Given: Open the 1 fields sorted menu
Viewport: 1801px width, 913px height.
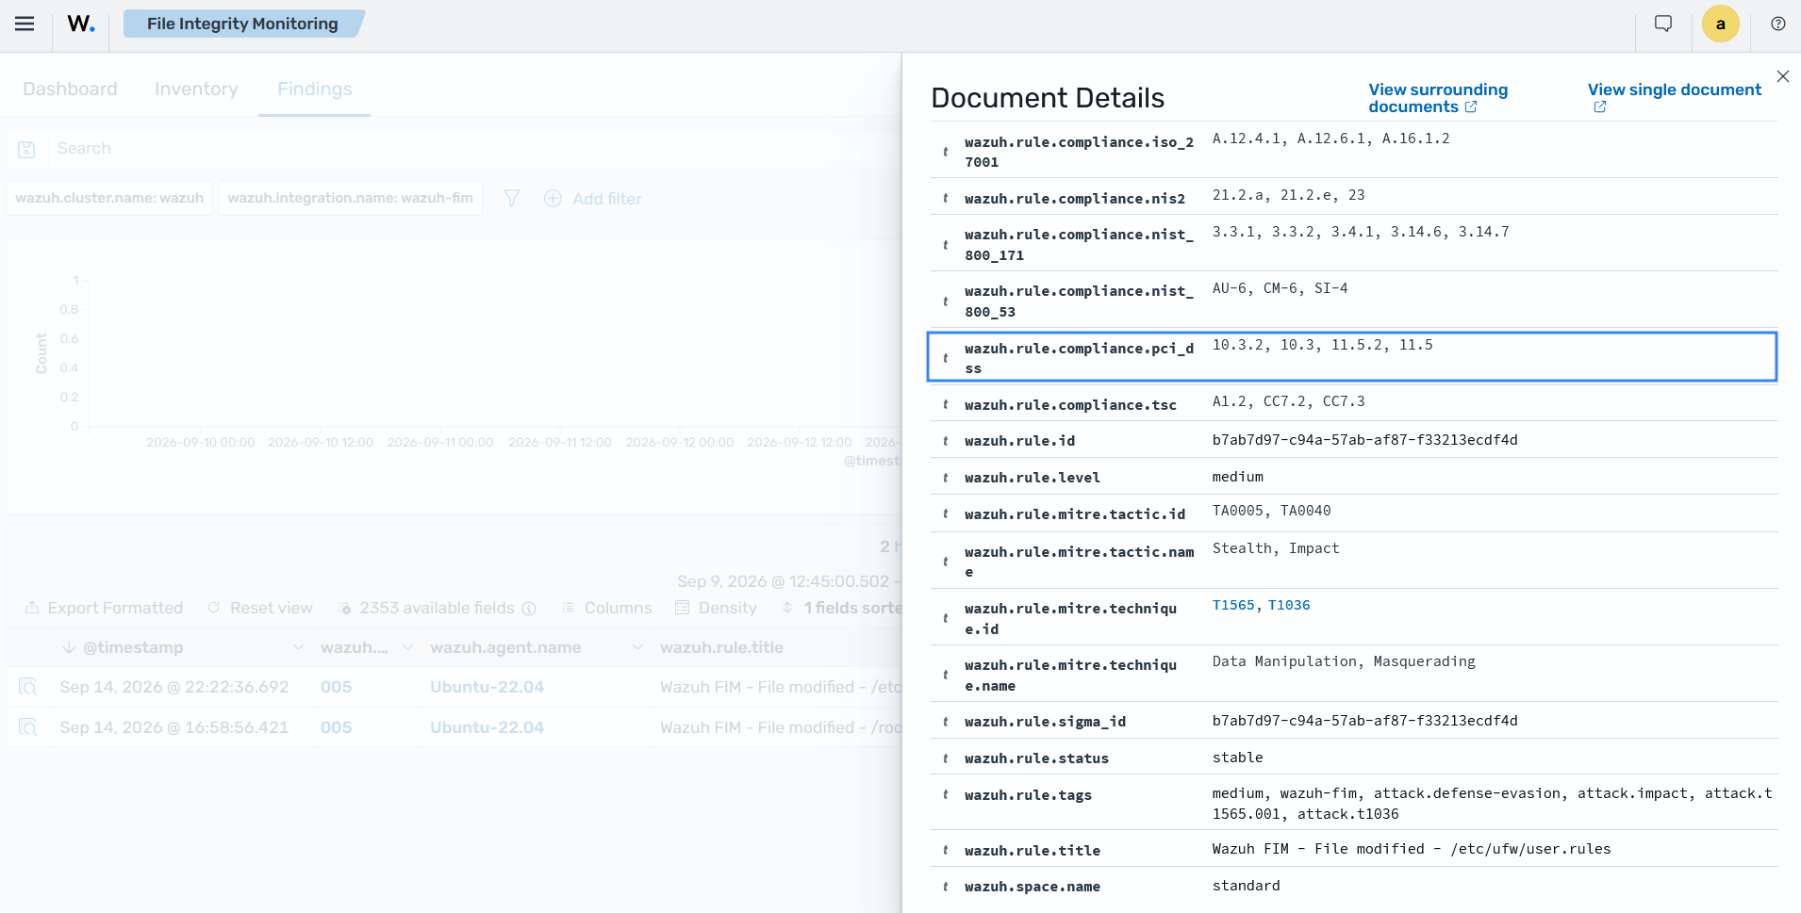Looking at the screenshot, I should coord(842,608).
